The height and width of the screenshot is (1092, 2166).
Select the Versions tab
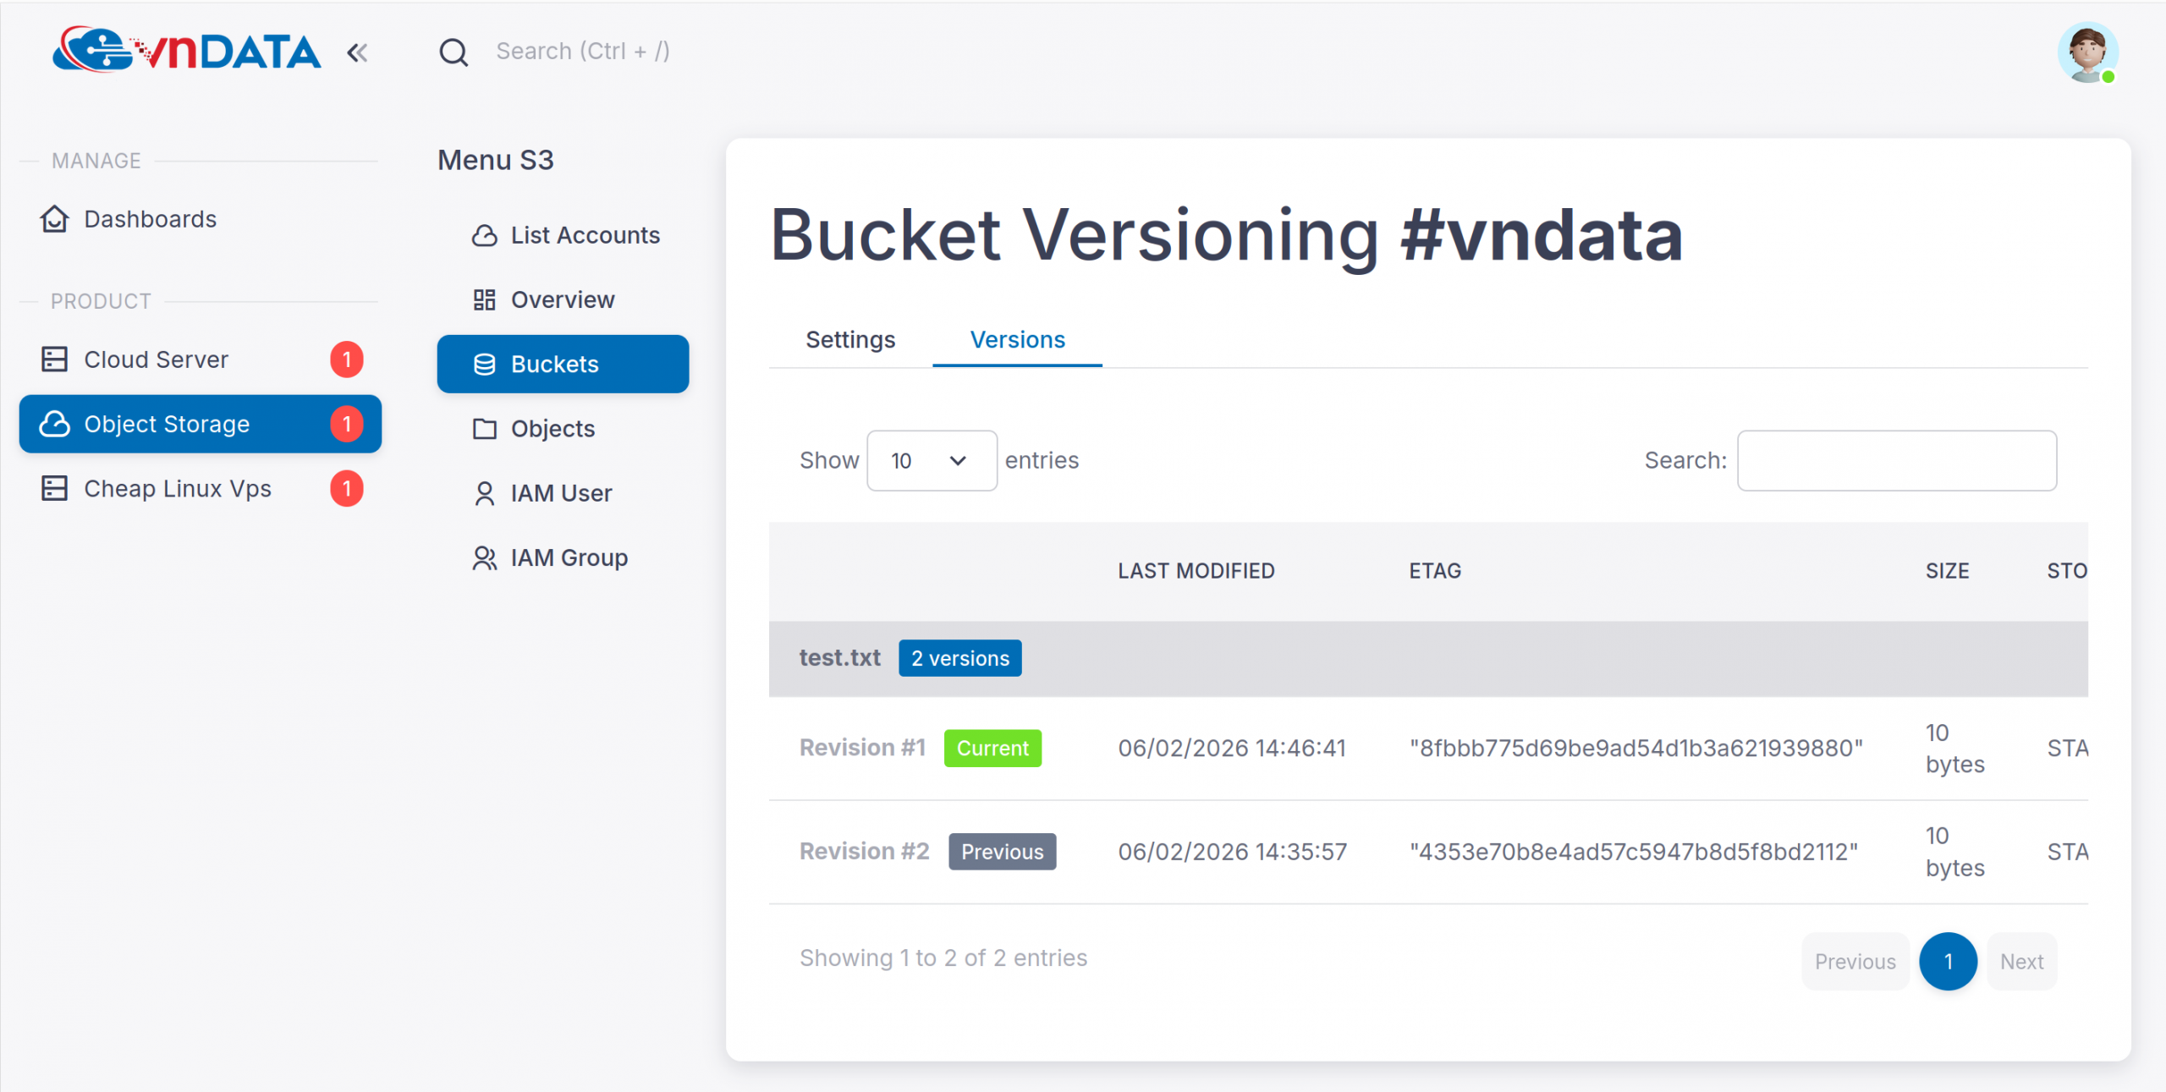(1017, 340)
